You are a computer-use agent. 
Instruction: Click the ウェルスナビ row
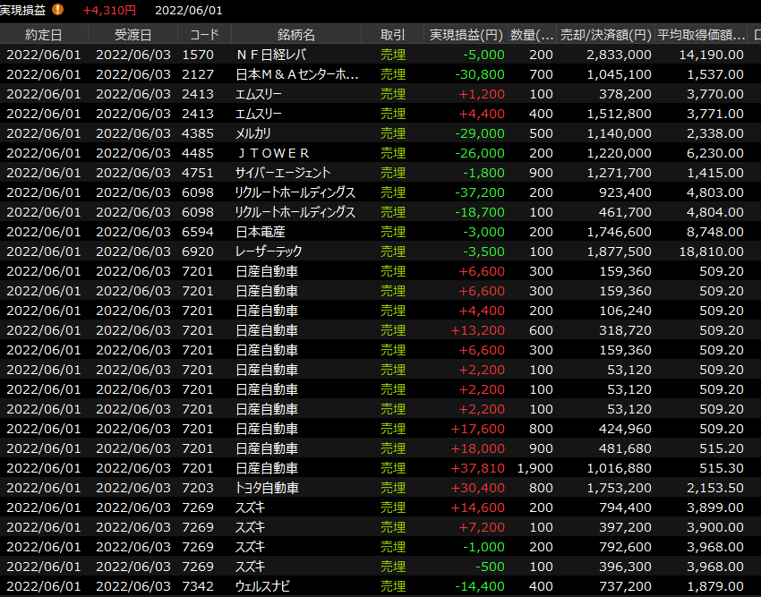(x=265, y=586)
